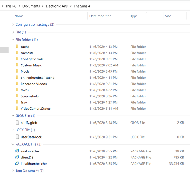Collapse the LOCK File (1) group
Image resolution: width=190 pixels, height=174 pixels.
[x=13, y=130]
